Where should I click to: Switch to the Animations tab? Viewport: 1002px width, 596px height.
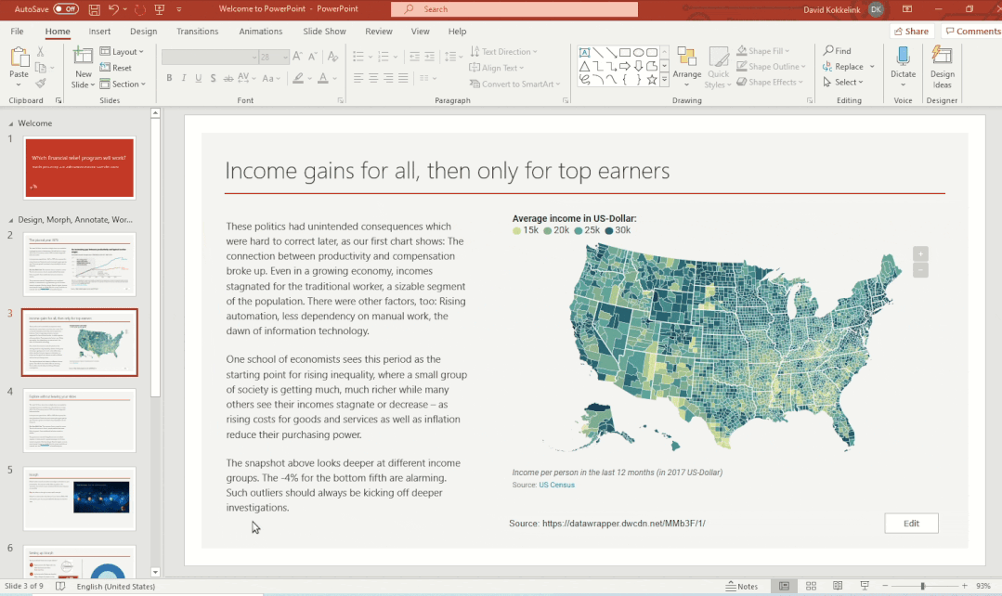(261, 31)
